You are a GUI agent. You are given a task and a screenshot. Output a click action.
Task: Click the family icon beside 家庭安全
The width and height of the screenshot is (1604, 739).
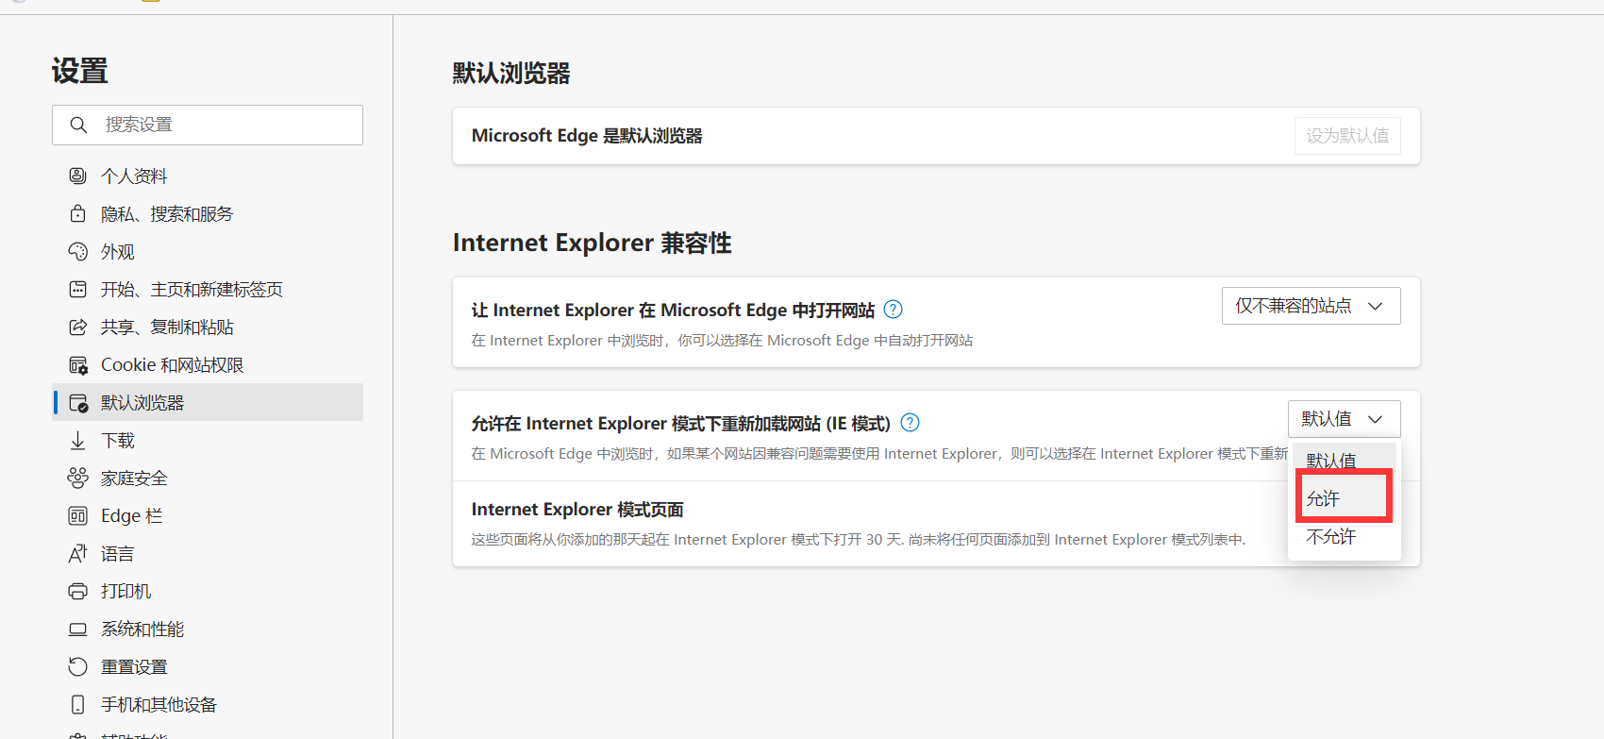(x=78, y=479)
